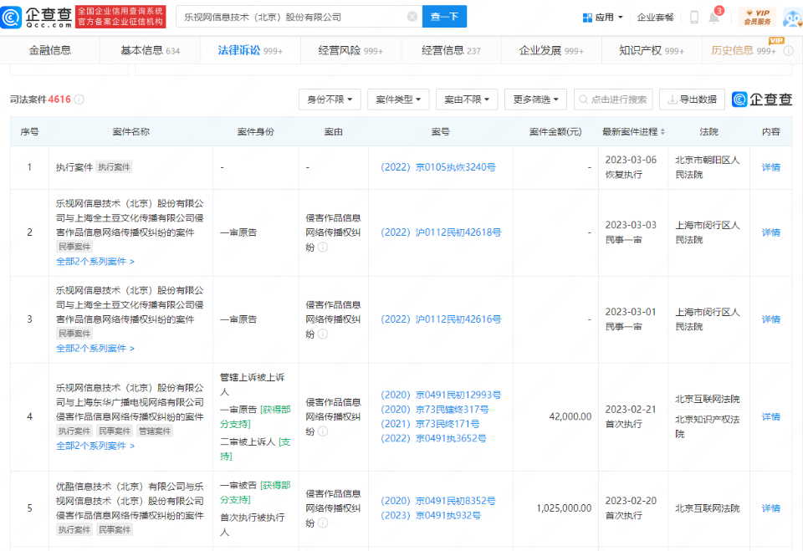Screen dimensions: 803x551
Task: Click 案件金额(元) column header
Action: (x=555, y=132)
